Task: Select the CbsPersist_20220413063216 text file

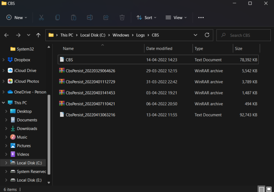Action: 90,115
